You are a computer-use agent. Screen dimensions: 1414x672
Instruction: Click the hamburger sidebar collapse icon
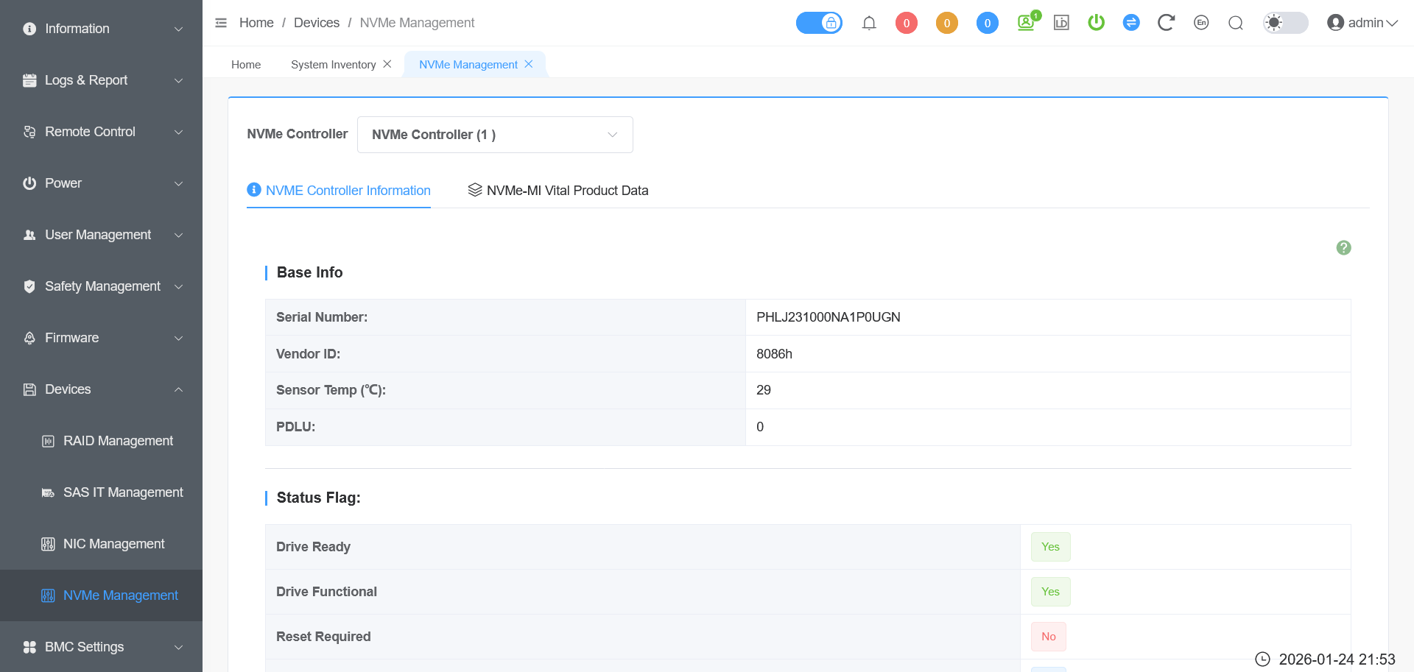pyautogui.click(x=221, y=23)
